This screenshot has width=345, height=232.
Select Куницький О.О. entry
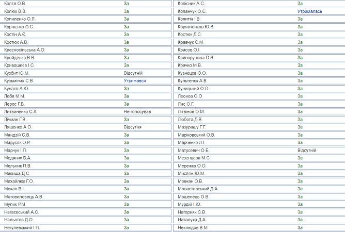point(194,89)
